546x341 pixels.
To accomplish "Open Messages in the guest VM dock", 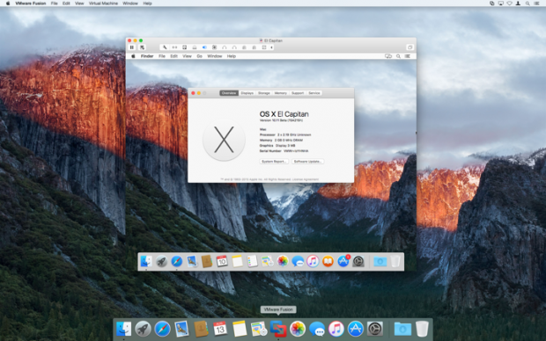I will [298, 261].
